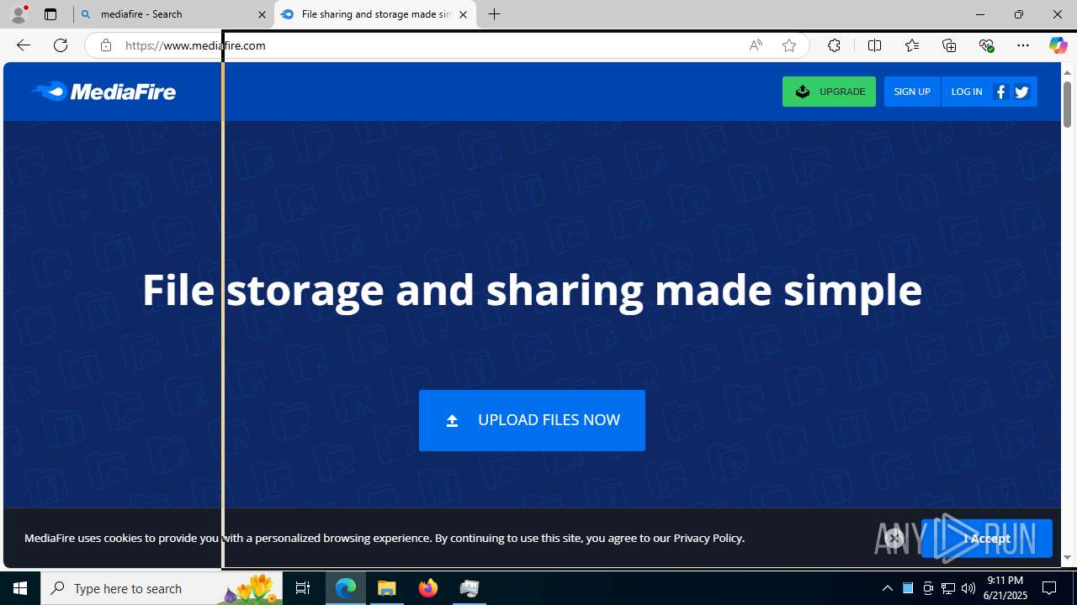Click UPLOAD FILES NOW button

tap(532, 420)
